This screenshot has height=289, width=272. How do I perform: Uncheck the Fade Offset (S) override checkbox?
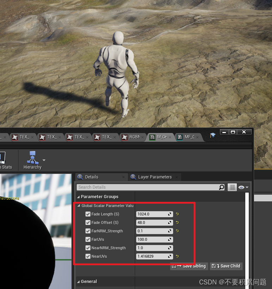pyautogui.click(x=88, y=222)
